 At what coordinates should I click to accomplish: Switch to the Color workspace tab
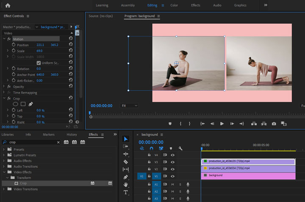pos(174,5)
